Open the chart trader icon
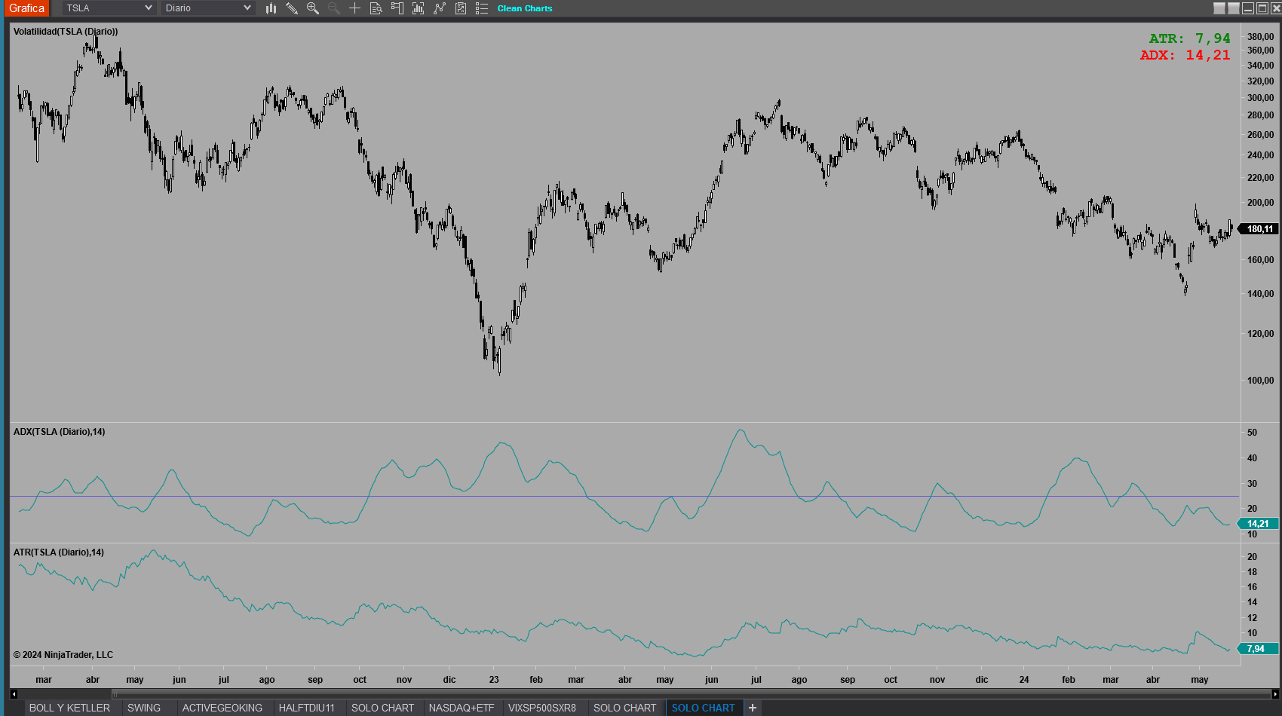Viewport: 1282px width, 716px height. click(x=397, y=8)
